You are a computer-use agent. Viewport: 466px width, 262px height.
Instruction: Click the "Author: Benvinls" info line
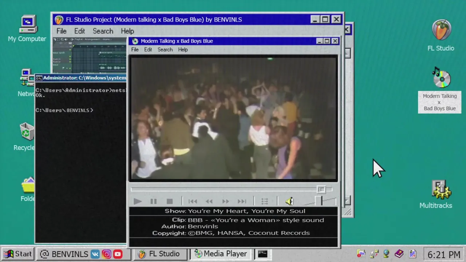coord(190,226)
